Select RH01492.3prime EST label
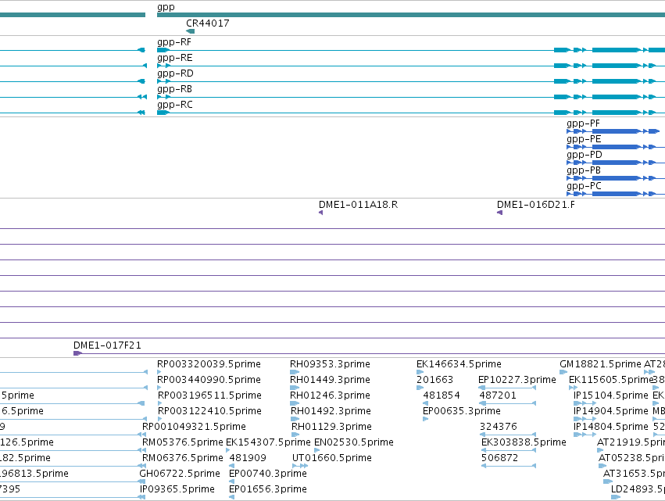665x501 pixels. [x=331, y=411]
